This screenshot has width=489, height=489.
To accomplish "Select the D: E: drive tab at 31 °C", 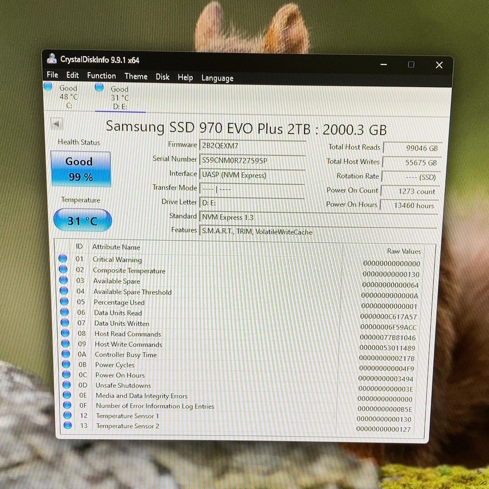I will point(120,98).
